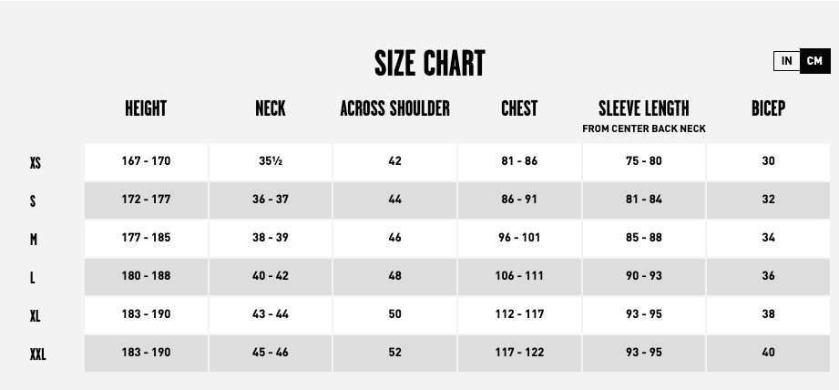Click the Bicep column header

[x=768, y=109]
